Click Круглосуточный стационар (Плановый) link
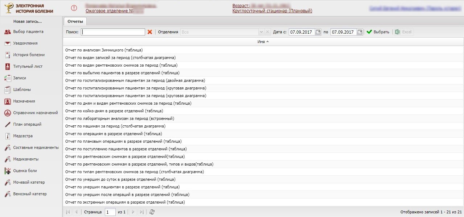This screenshot has width=464, height=217. (x=272, y=11)
